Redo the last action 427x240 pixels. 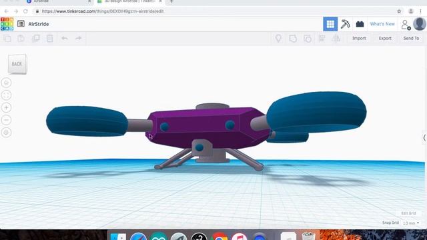click(x=79, y=39)
